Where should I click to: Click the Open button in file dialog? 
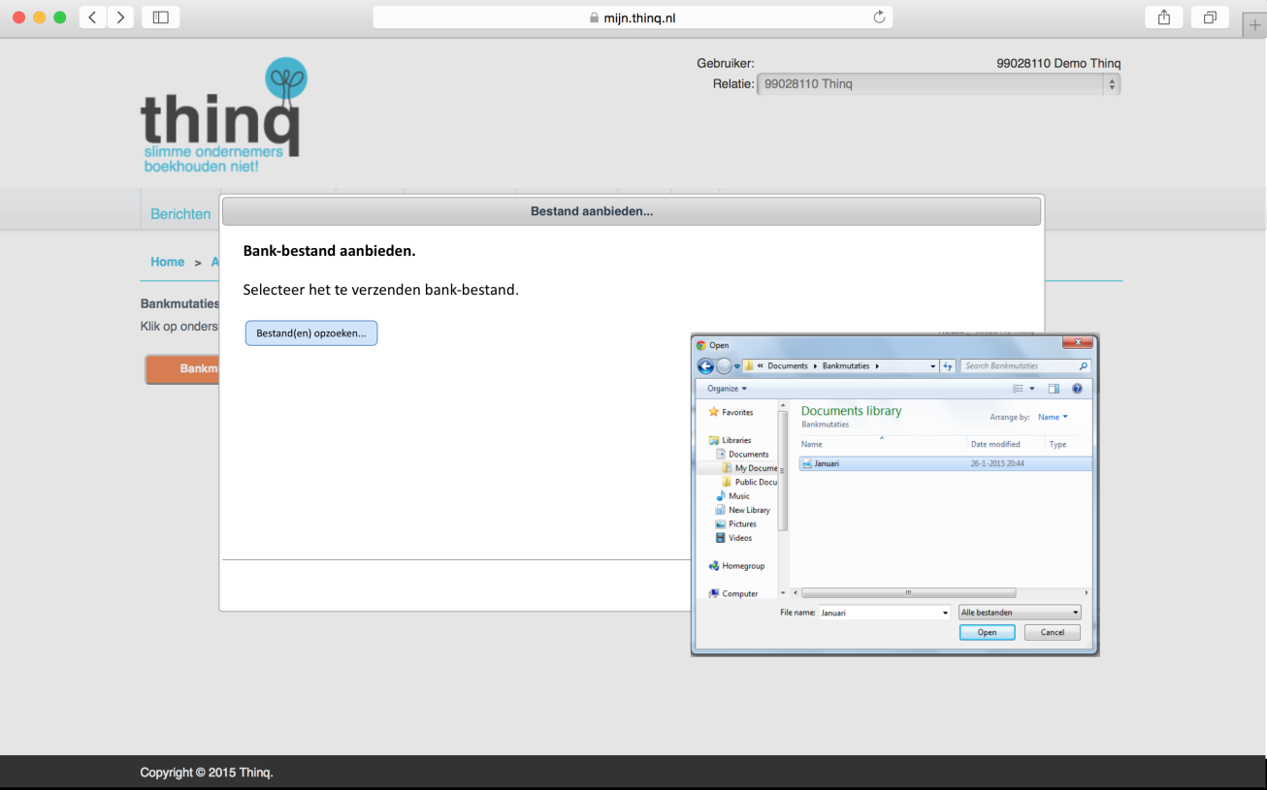point(987,632)
